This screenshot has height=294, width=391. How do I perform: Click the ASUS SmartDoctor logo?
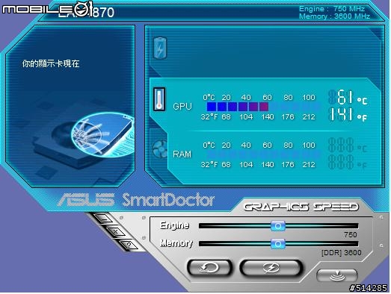(x=136, y=200)
